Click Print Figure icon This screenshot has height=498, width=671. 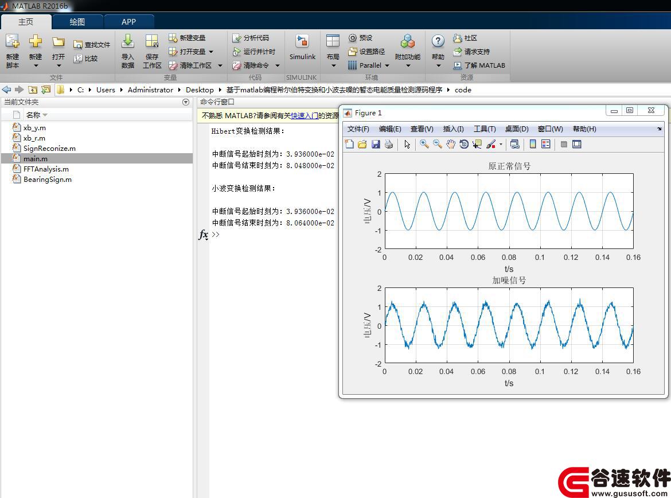(389, 145)
